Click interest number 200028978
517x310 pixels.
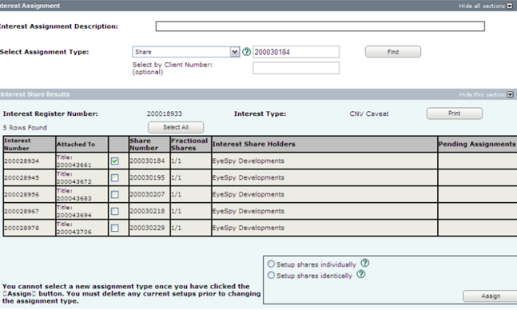pyautogui.click(x=22, y=228)
